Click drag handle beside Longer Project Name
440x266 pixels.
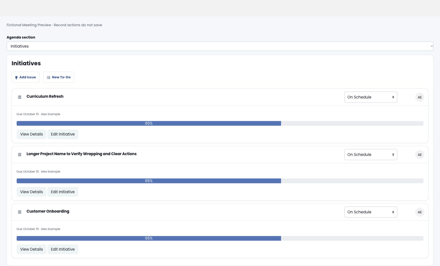[x=20, y=155]
